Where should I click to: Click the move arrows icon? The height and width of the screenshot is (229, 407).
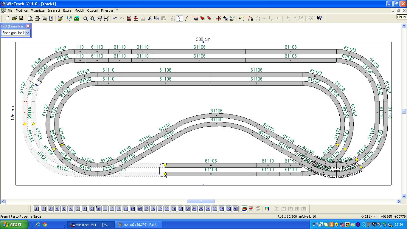tap(218, 18)
